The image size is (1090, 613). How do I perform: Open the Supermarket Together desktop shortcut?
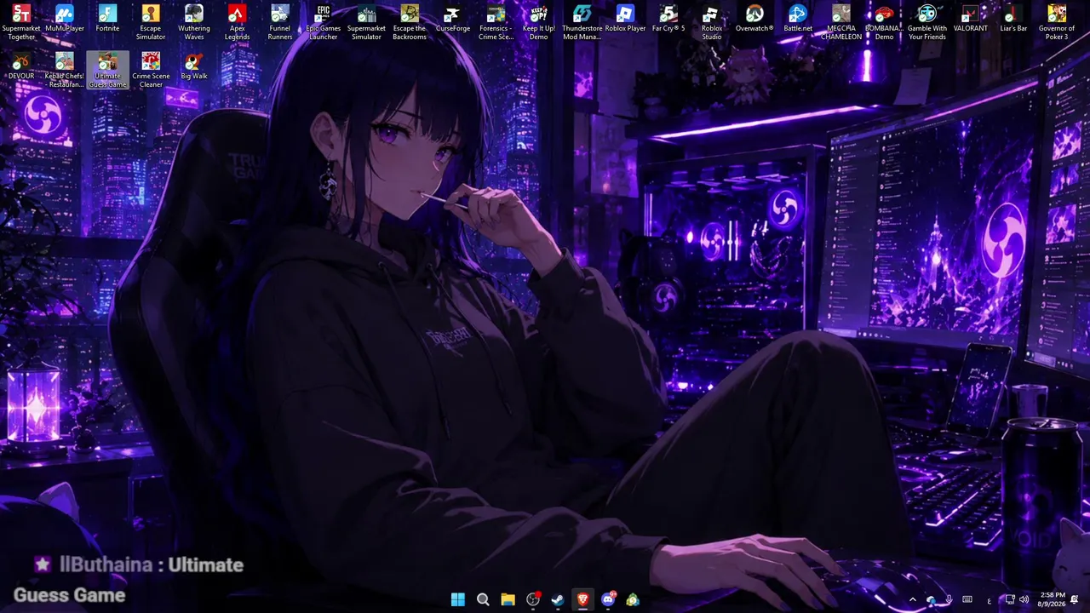(x=21, y=23)
